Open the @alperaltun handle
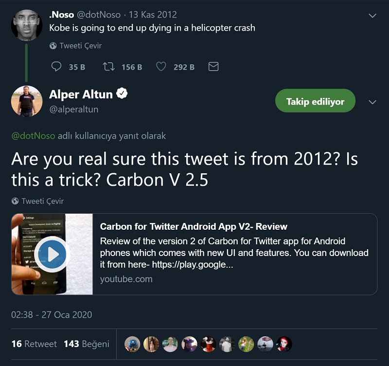Image resolution: width=389 pixels, height=366 pixels. coord(73,110)
